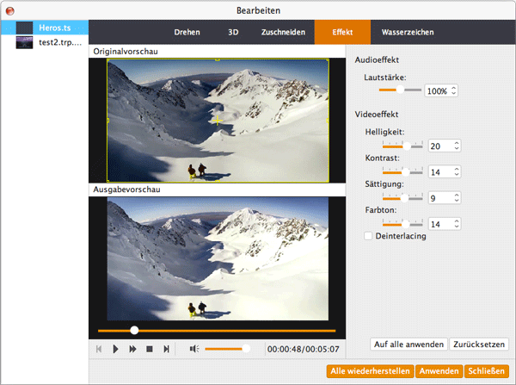Click the Auf alle anwenden button

408,345
